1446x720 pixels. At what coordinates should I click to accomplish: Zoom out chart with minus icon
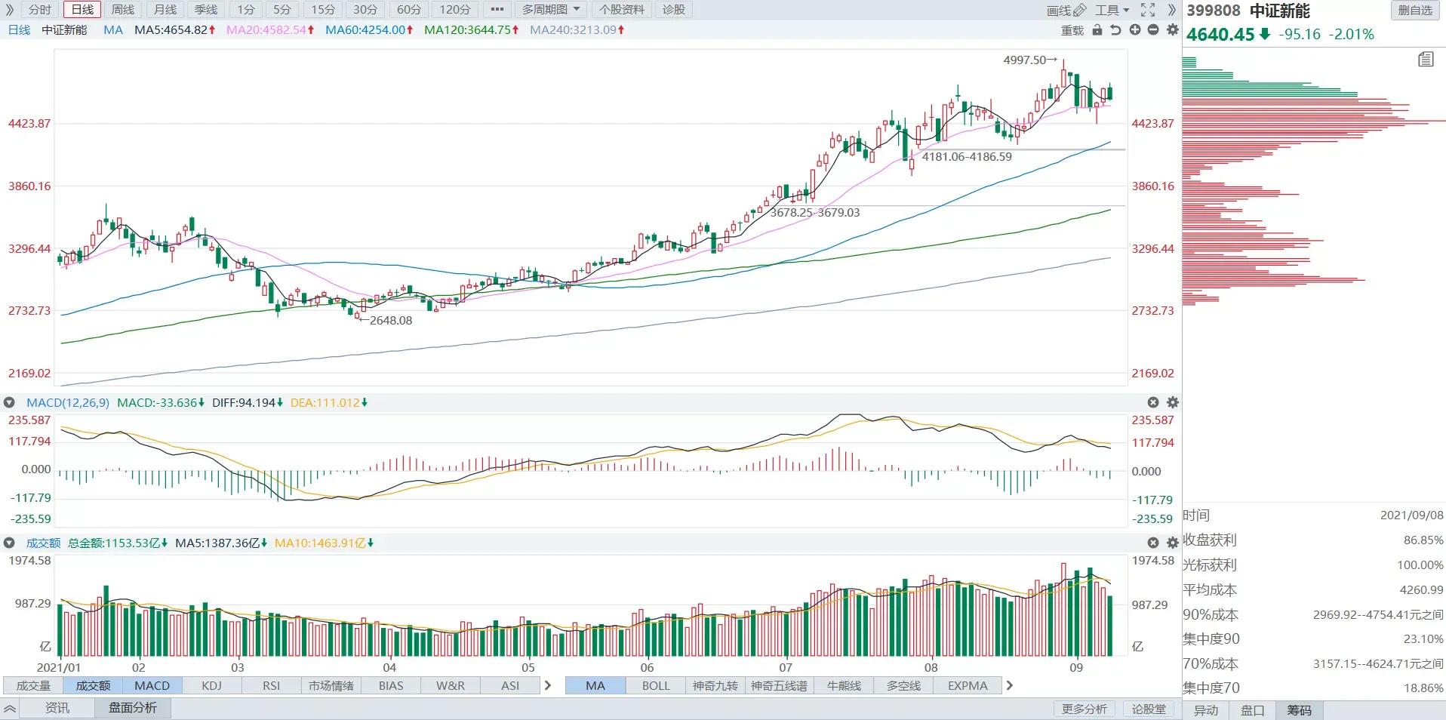pos(1153,30)
